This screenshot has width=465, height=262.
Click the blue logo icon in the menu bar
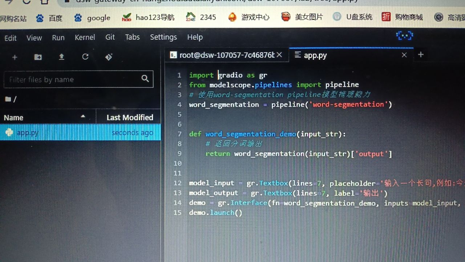pos(405,36)
